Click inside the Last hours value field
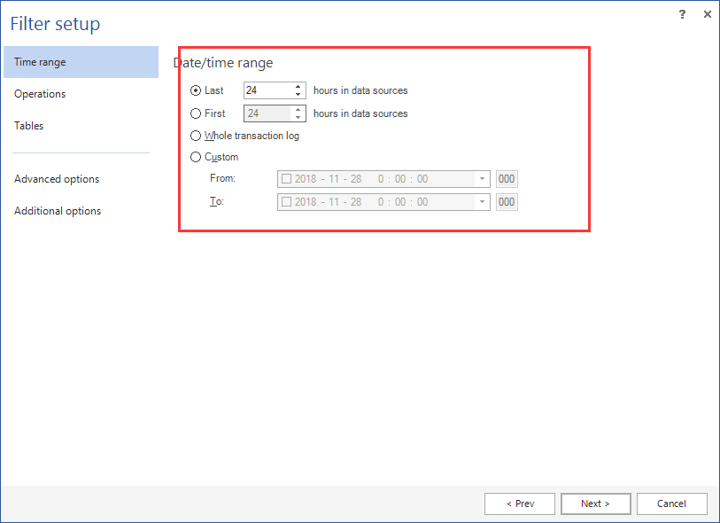The width and height of the screenshot is (720, 523). [x=266, y=90]
